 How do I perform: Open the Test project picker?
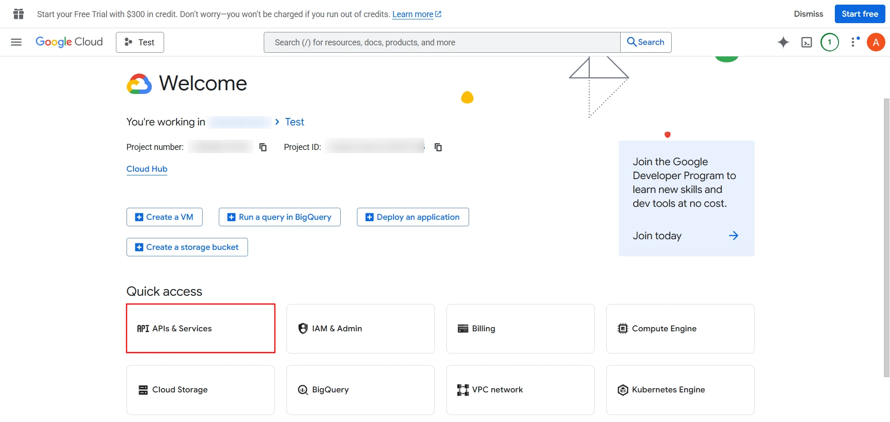(140, 42)
